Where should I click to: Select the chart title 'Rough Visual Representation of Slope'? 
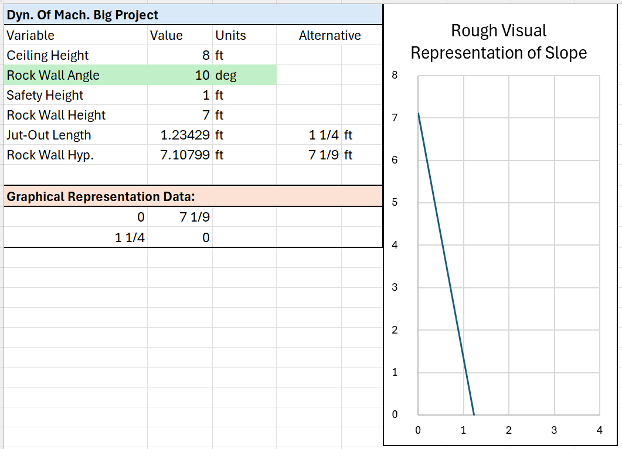(x=499, y=42)
